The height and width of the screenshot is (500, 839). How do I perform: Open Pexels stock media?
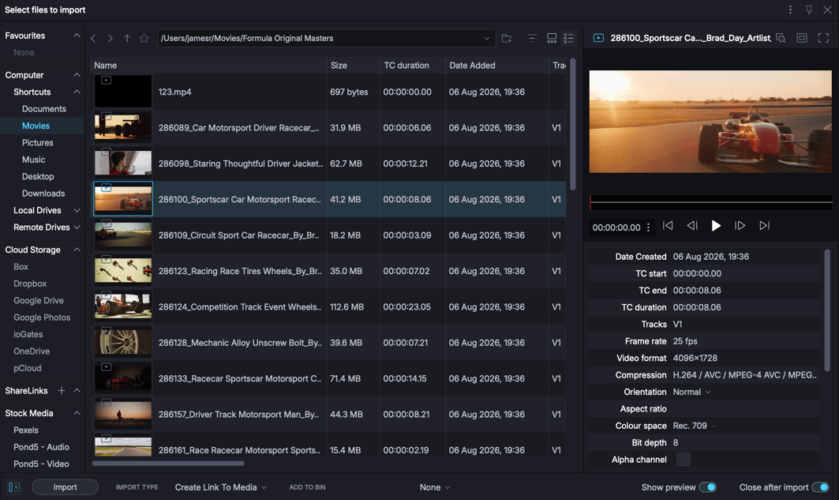(x=26, y=430)
